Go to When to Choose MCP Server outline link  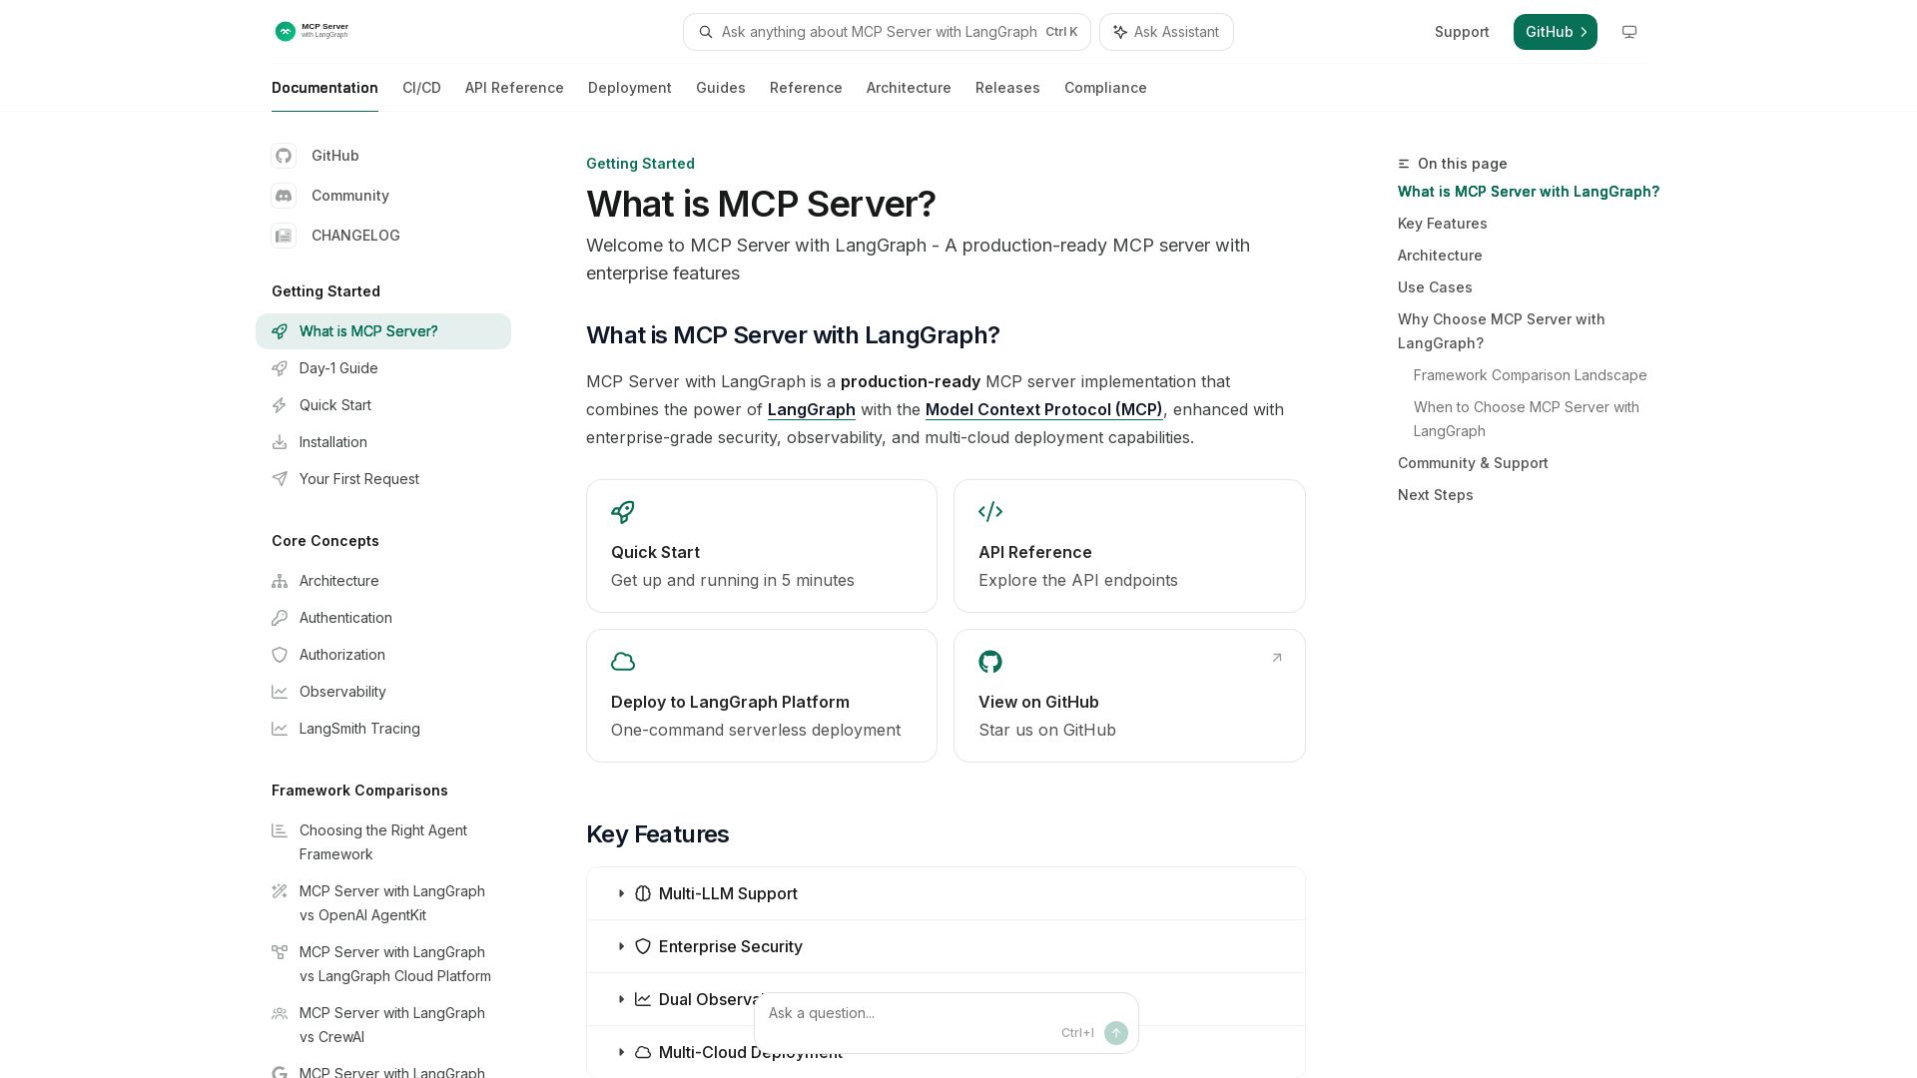(x=1527, y=419)
